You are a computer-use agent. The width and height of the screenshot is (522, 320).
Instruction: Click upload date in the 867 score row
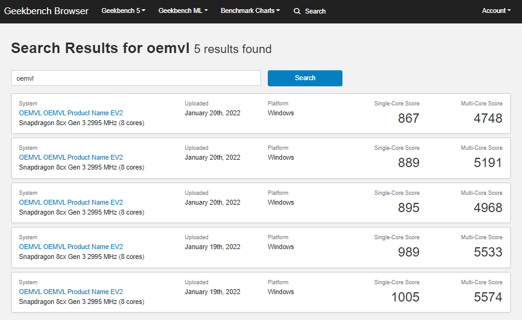click(x=212, y=113)
